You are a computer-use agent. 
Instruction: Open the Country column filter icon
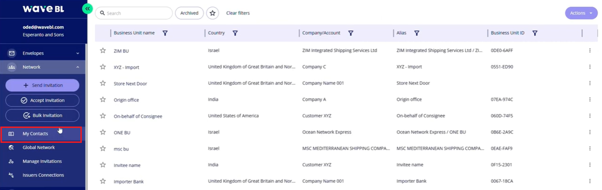235,33
